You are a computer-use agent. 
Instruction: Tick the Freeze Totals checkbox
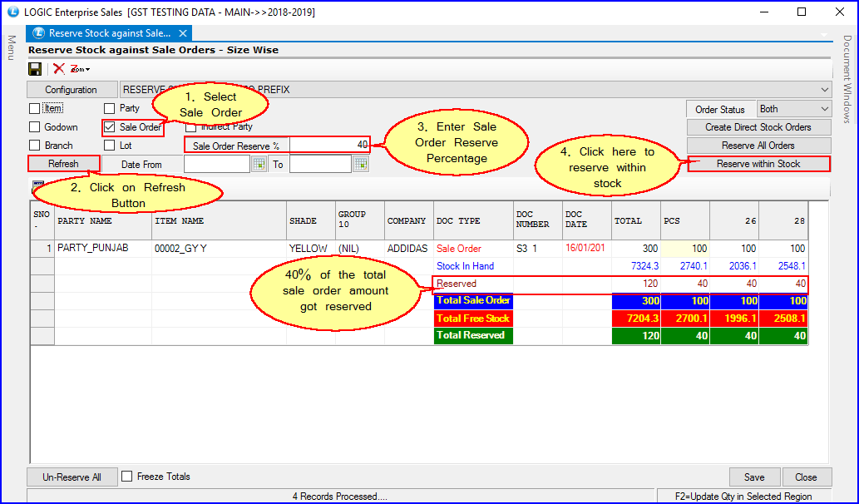pos(127,477)
